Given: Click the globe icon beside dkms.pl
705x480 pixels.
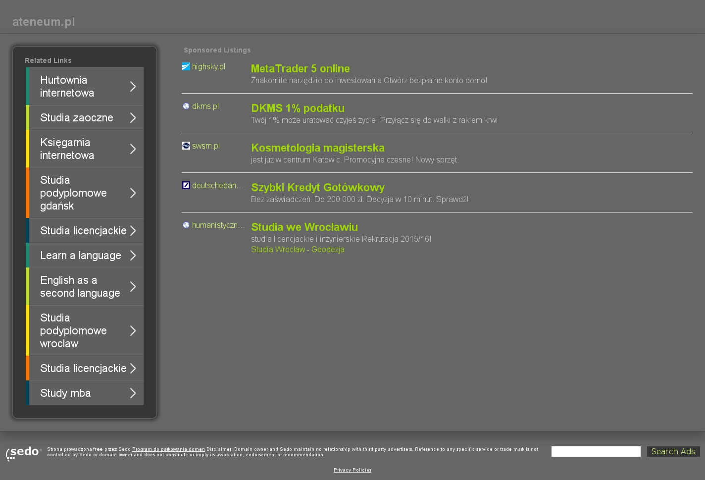Looking at the screenshot, I should (x=186, y=106).
